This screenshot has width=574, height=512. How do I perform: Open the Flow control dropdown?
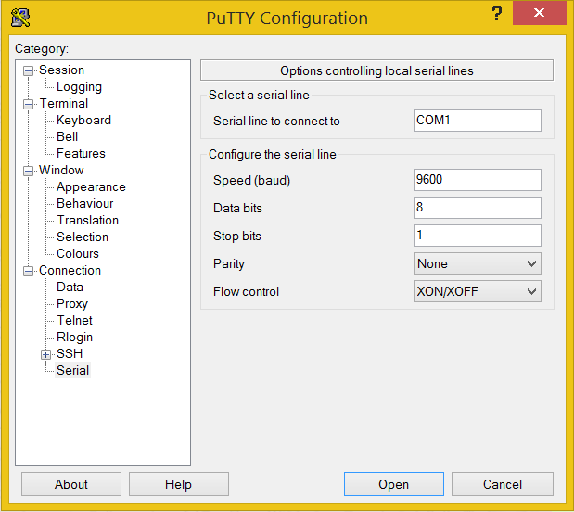coord(477,291)
